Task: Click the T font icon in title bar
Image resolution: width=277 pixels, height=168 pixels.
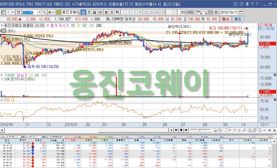Action: 252,4
